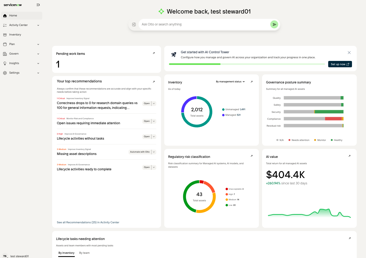Screen dimensions: 366x258
Task: Click $404.4K AI value amount
Action: (x=285, y=175)
